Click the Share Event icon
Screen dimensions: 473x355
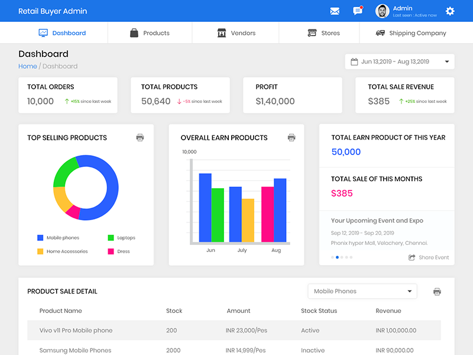pos(412,257)
